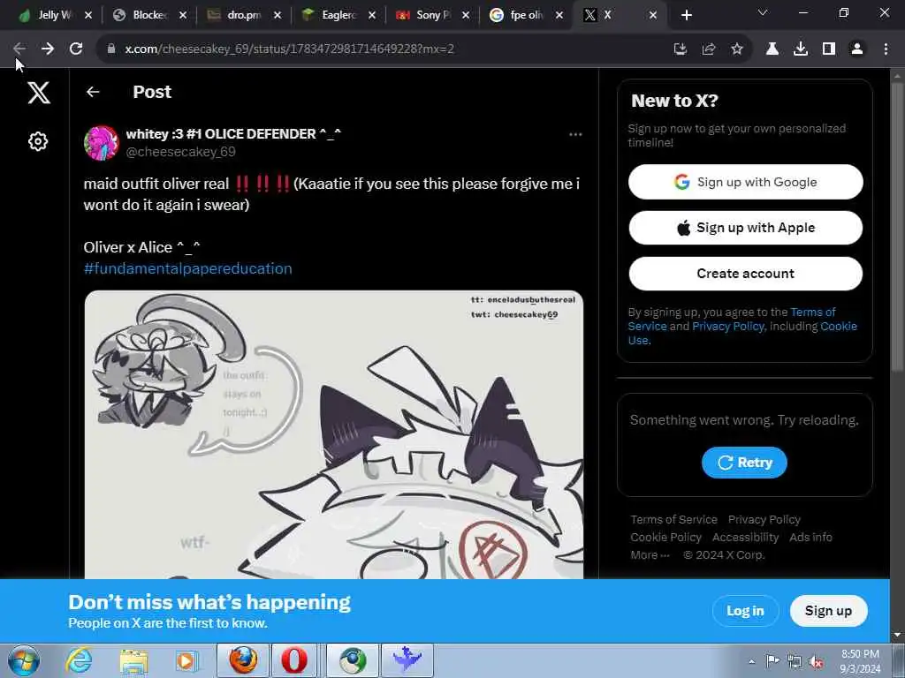The width and height of the screenshot is (905, 678).
Task: Close the current X tab
Action: 653,16
